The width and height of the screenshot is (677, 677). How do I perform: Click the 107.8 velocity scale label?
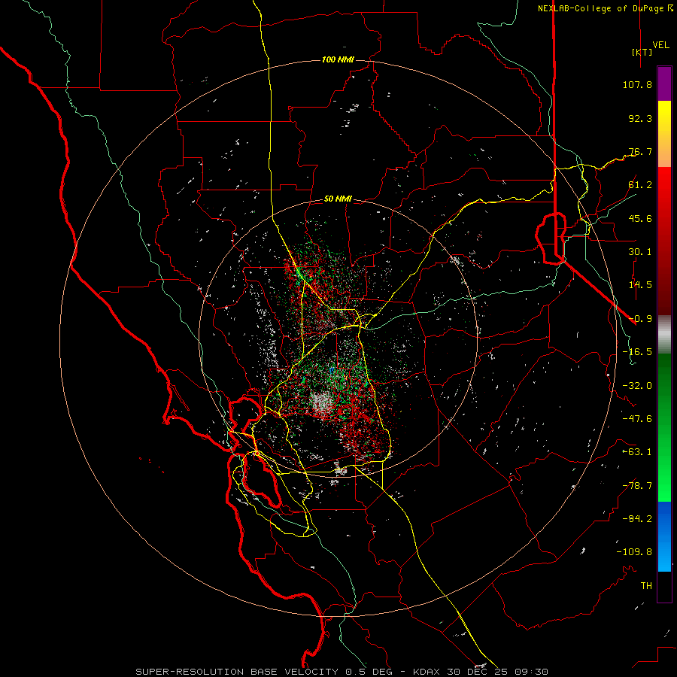point(637,84)
